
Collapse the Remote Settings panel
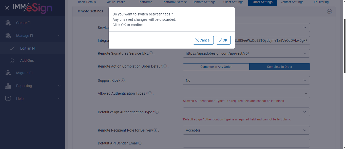click(329, 11)
